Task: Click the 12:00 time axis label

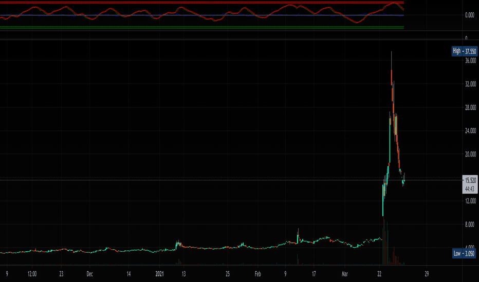Action: (32, 274)
